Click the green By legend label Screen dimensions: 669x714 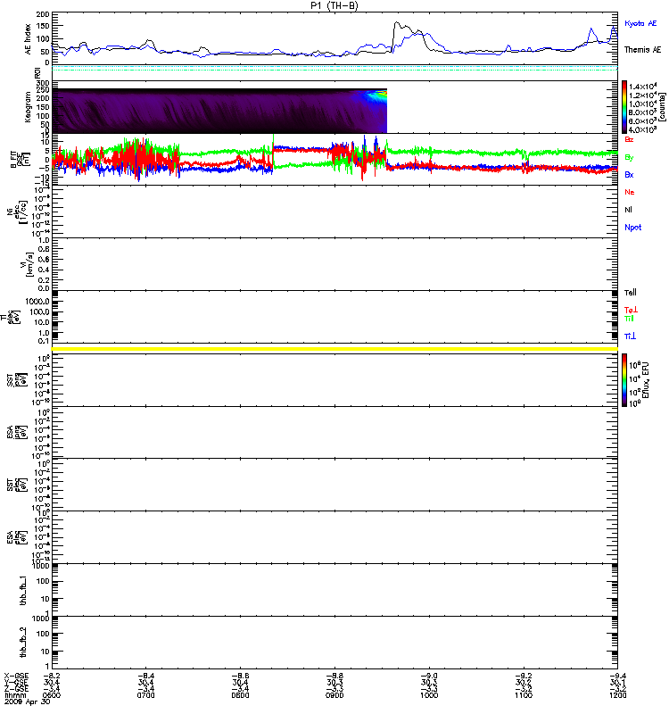[629, 157]
